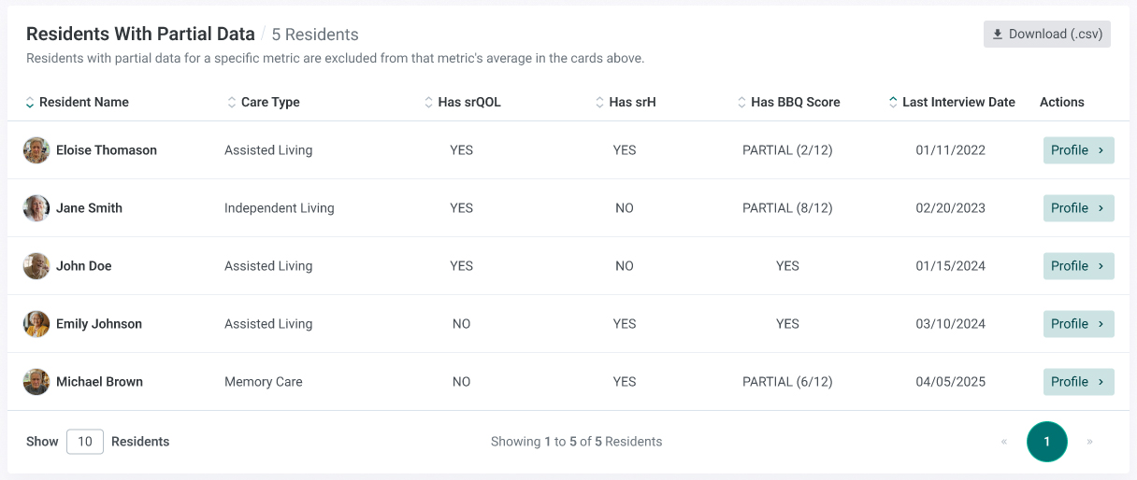Viewport: 1137px width, 480px height.
Task: Go to page 1 in pagination
Action: [x=1047, y=442]
